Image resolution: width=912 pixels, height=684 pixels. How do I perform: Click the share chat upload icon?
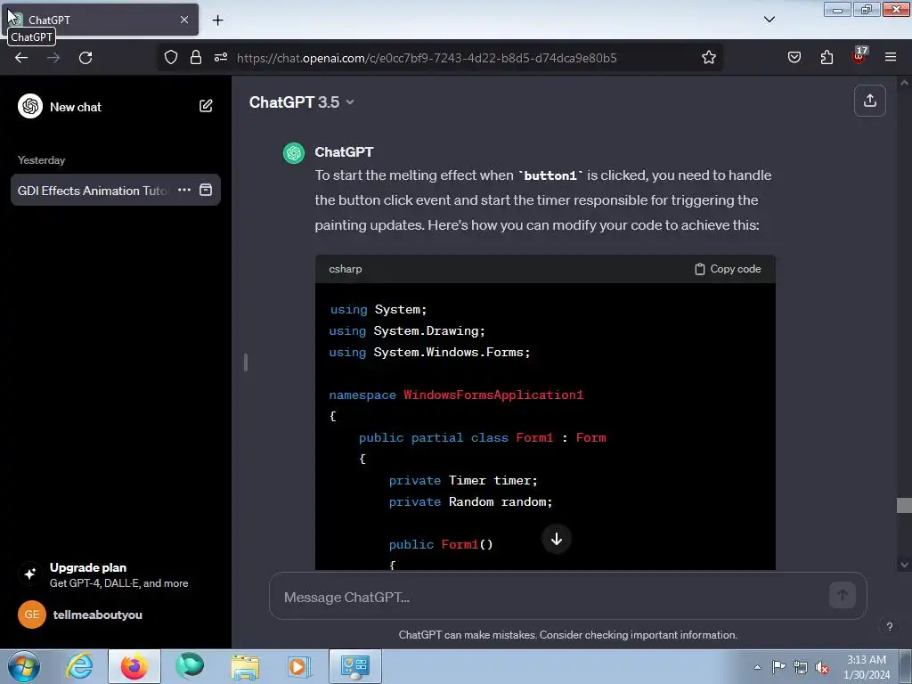[869, 101]
